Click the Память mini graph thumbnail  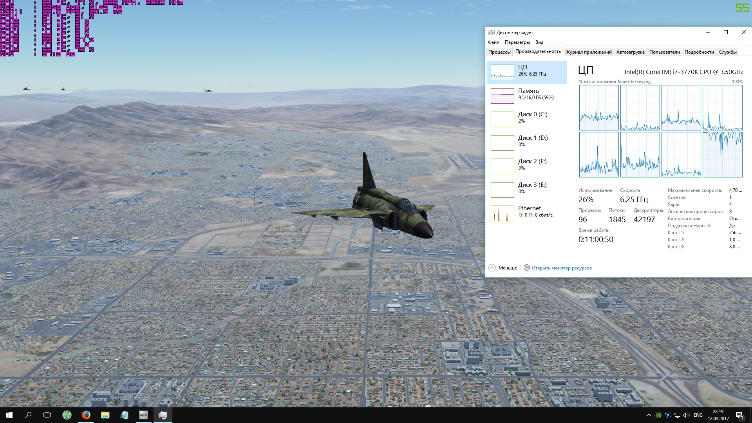click(503, 96)
